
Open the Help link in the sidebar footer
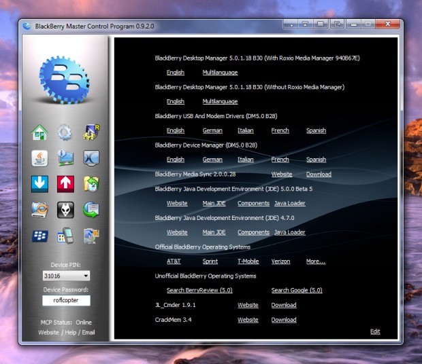[71, 332]
